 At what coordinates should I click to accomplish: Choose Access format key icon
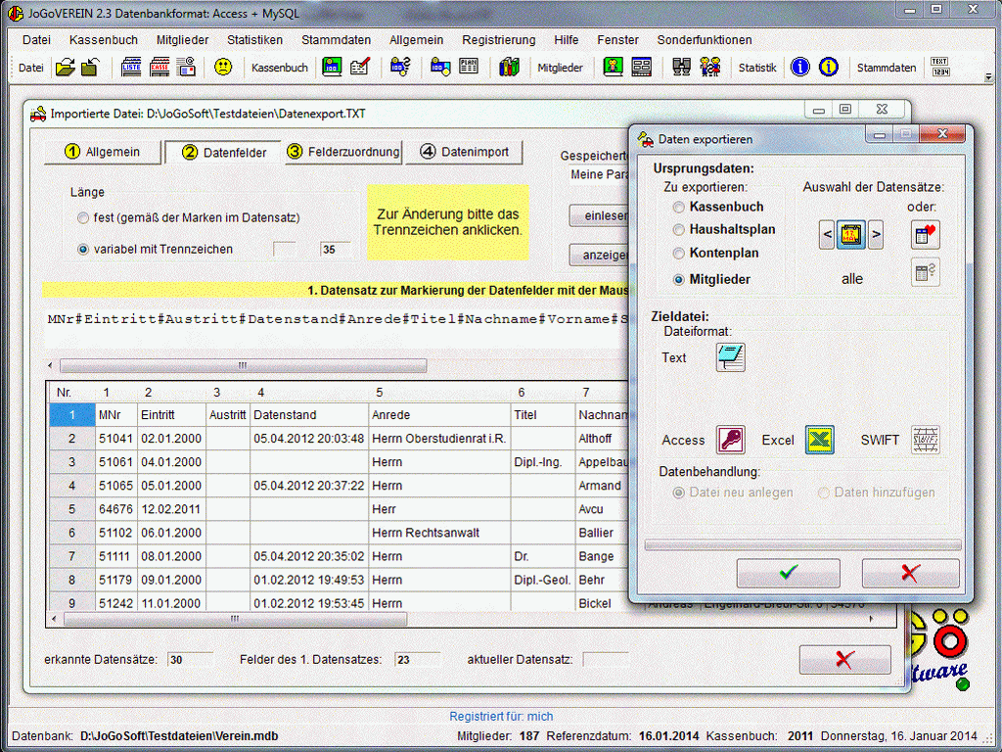point(730,440)
